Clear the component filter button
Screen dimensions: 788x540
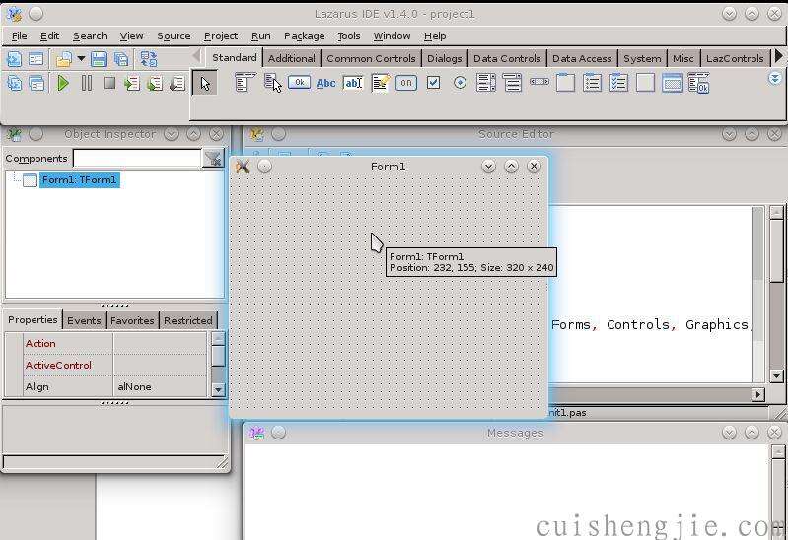point(213,159)
